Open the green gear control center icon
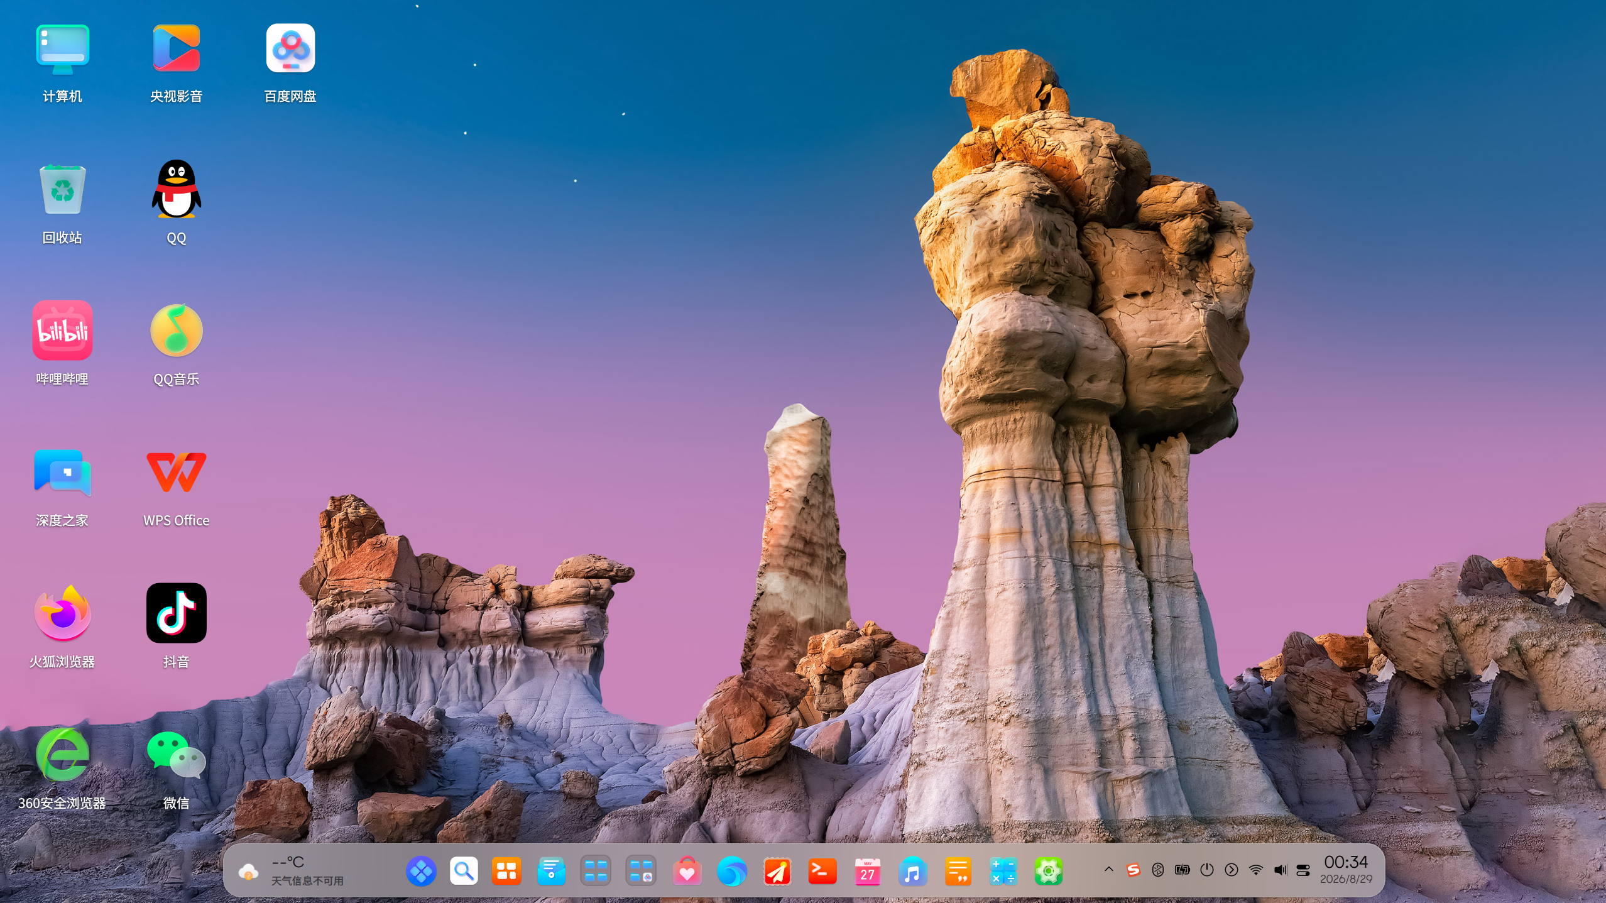 tap(1049, 872)
